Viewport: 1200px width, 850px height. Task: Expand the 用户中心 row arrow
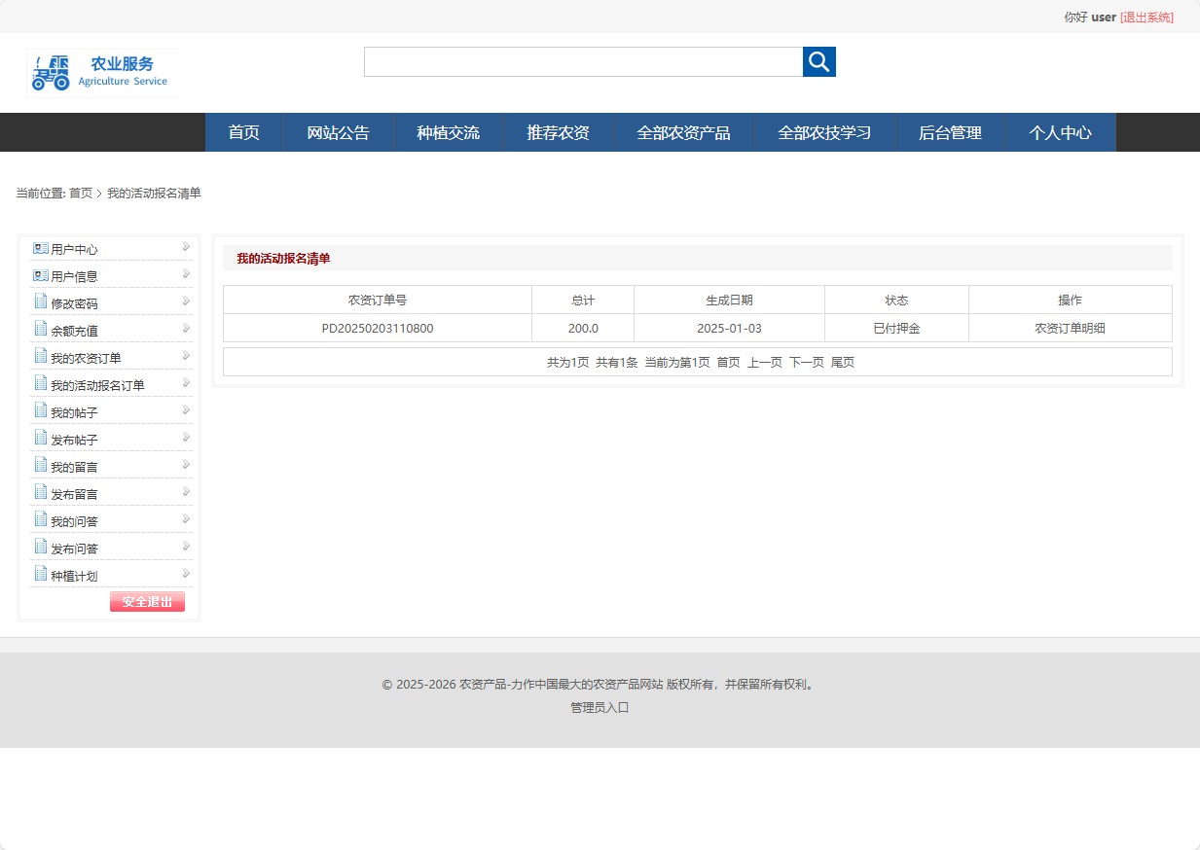coord(185,248)
